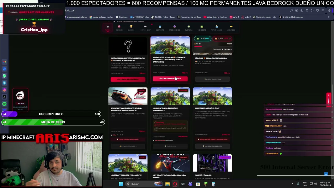The width and height of the screenshot is (334, 188).
Task: Open the Votar Canjes section
Action: click(217, 28)
